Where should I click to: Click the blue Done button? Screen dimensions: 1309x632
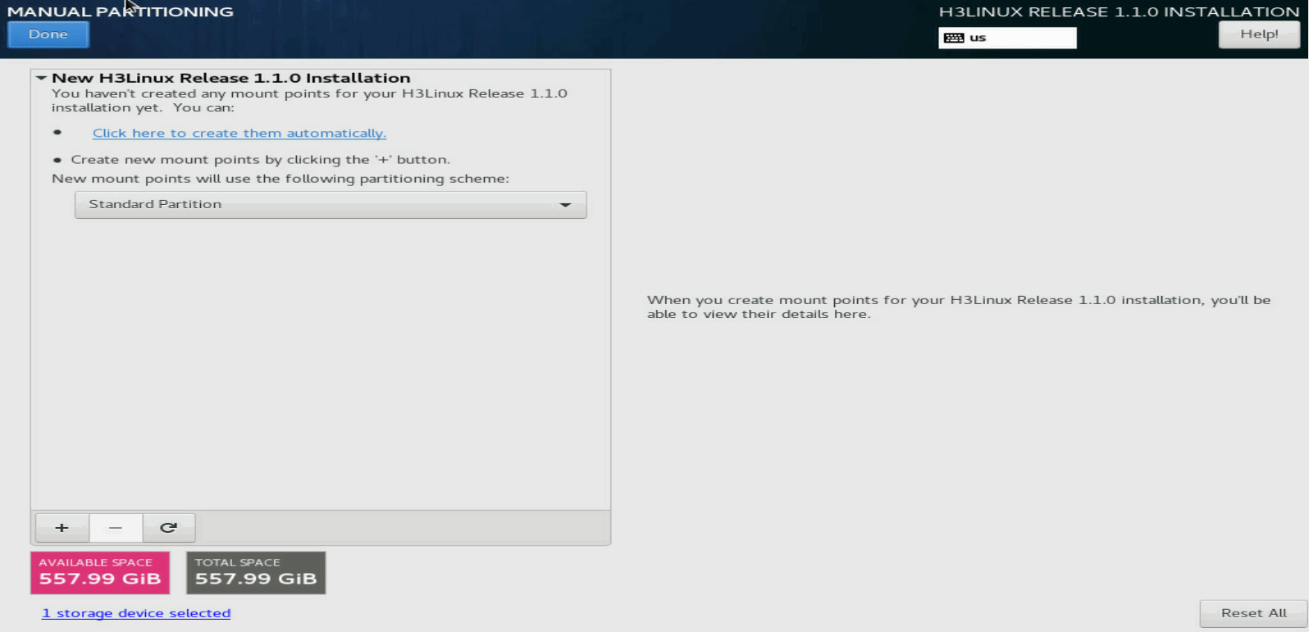48,34
